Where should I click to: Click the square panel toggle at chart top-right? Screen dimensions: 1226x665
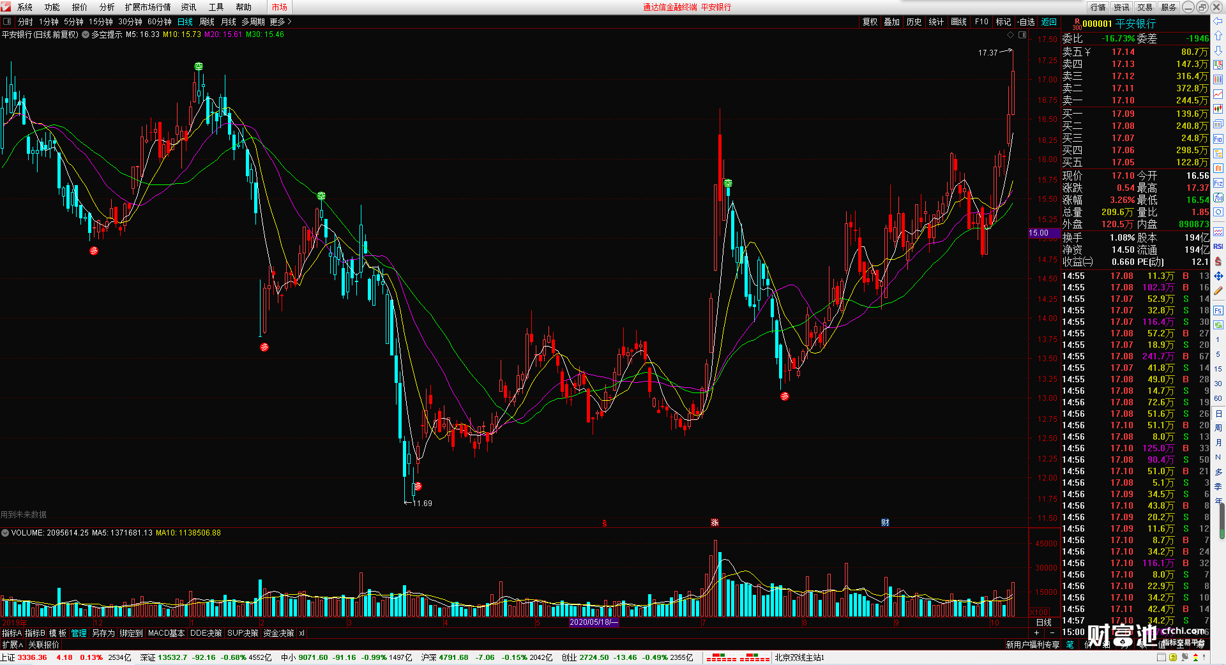click(x=1022, y=35)
